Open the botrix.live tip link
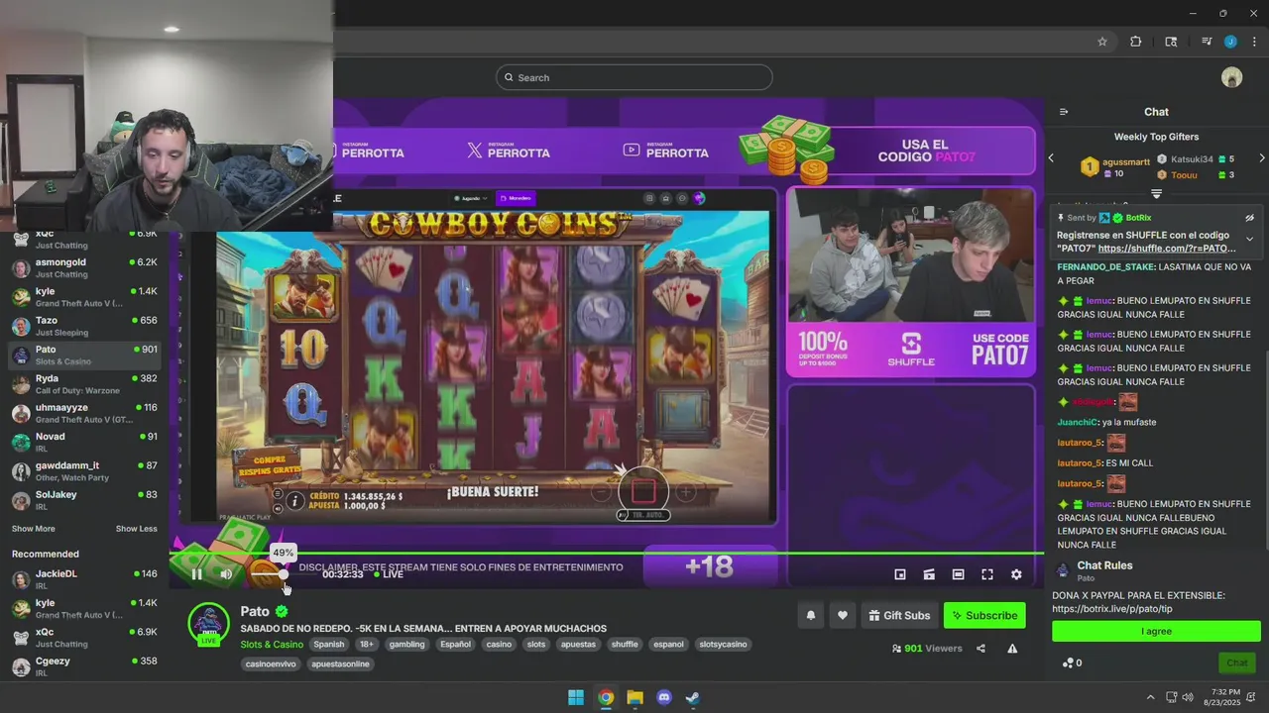Screen dimensions: 1269x713 coord(1112,609)
